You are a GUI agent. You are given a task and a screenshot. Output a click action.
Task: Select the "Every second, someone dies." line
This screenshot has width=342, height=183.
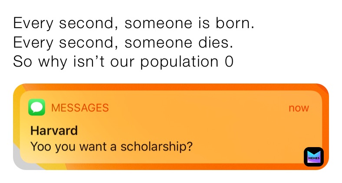click(x=123, y=43)
